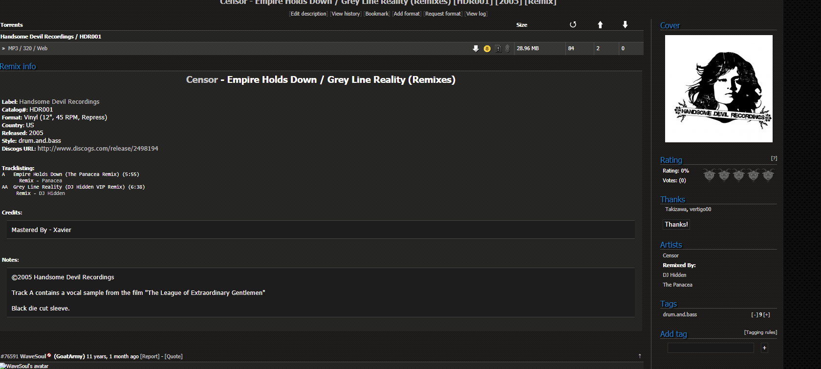
Task: Rate with the third goat icon
Action: point(738,175)
